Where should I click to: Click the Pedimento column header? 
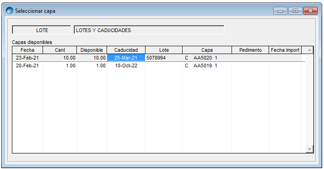tap(250, 50)
